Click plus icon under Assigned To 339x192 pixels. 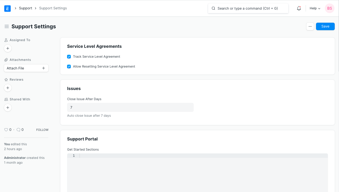click(x=8, y=48)
